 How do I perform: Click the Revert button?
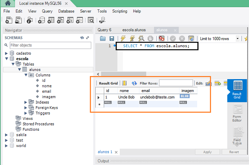point(234,152)
